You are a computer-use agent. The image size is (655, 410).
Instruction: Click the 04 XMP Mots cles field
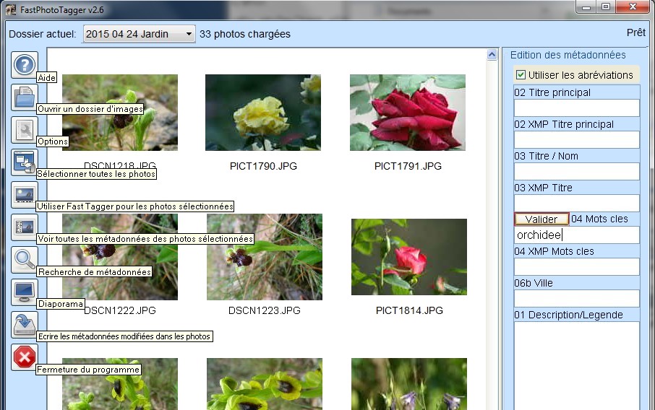[576, 266]
